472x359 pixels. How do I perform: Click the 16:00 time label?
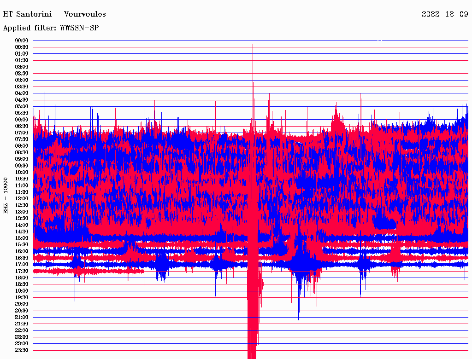pos(22,251)
